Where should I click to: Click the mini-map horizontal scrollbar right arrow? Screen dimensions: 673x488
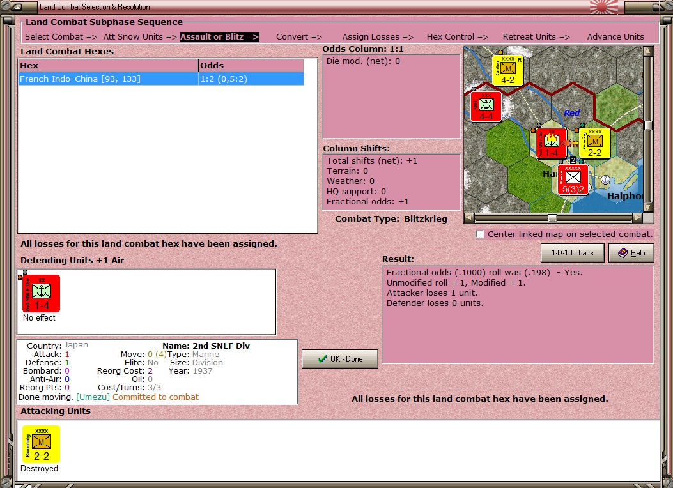point(638,218)
